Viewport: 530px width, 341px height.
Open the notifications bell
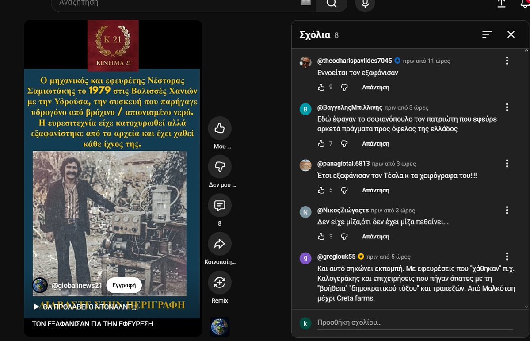pyautogui.click(x=525, y=4)
